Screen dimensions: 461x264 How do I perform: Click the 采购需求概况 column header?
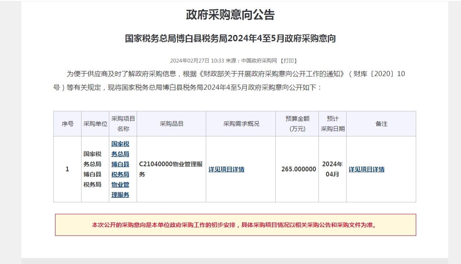click(x=241, y=124)
